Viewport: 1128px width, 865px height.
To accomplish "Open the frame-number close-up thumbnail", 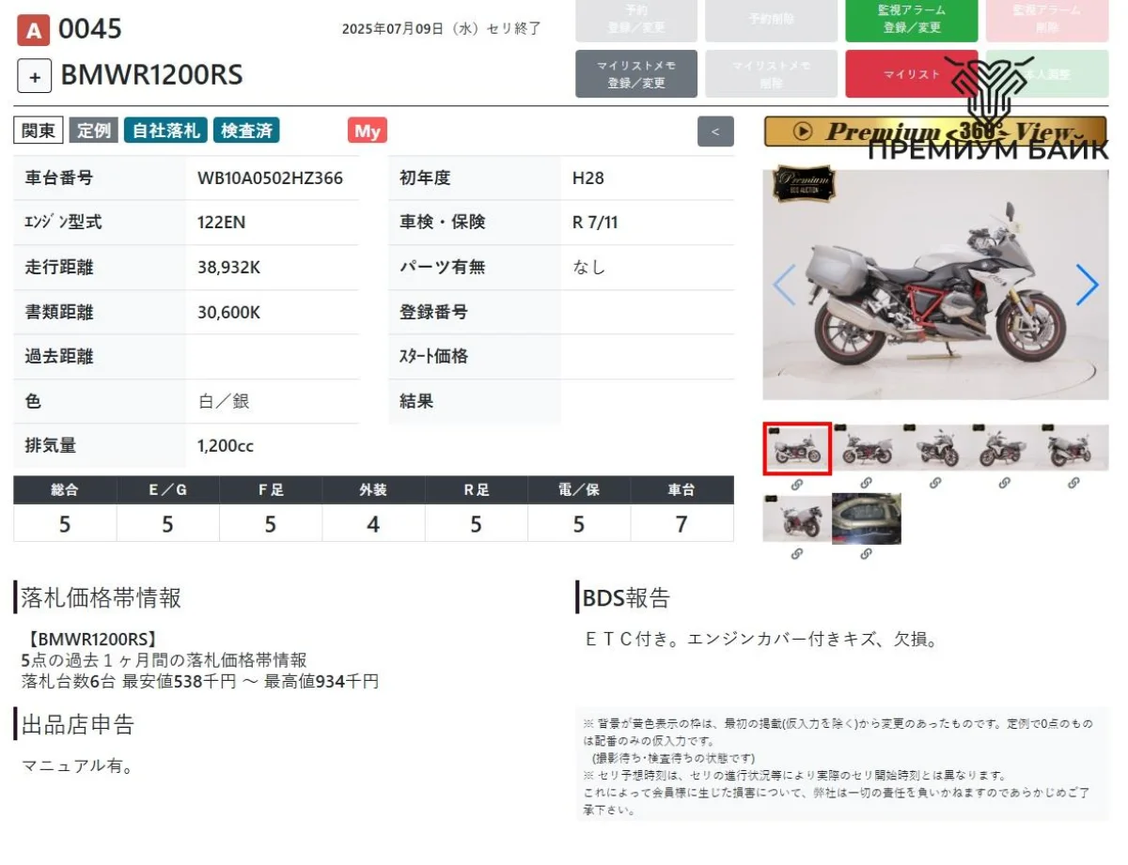I will point(866,518).
